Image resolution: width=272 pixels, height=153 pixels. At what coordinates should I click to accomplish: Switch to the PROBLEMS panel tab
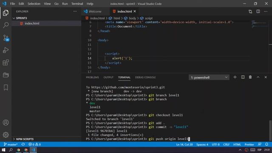[x=92, y=77]
